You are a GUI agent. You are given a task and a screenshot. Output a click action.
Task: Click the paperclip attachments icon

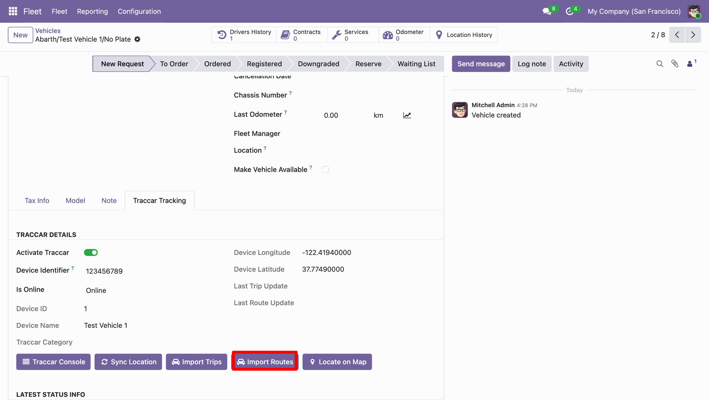point(675,64)
